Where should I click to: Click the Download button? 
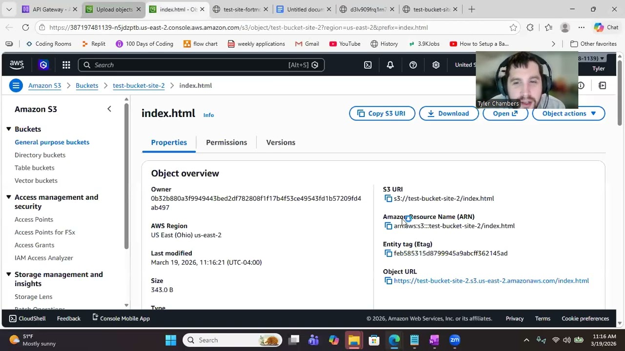click(449, 114)
